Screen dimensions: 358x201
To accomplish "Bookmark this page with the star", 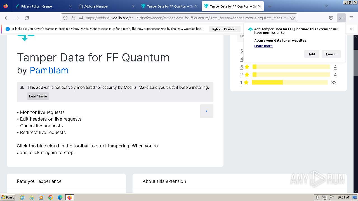I will click(293, 18).
